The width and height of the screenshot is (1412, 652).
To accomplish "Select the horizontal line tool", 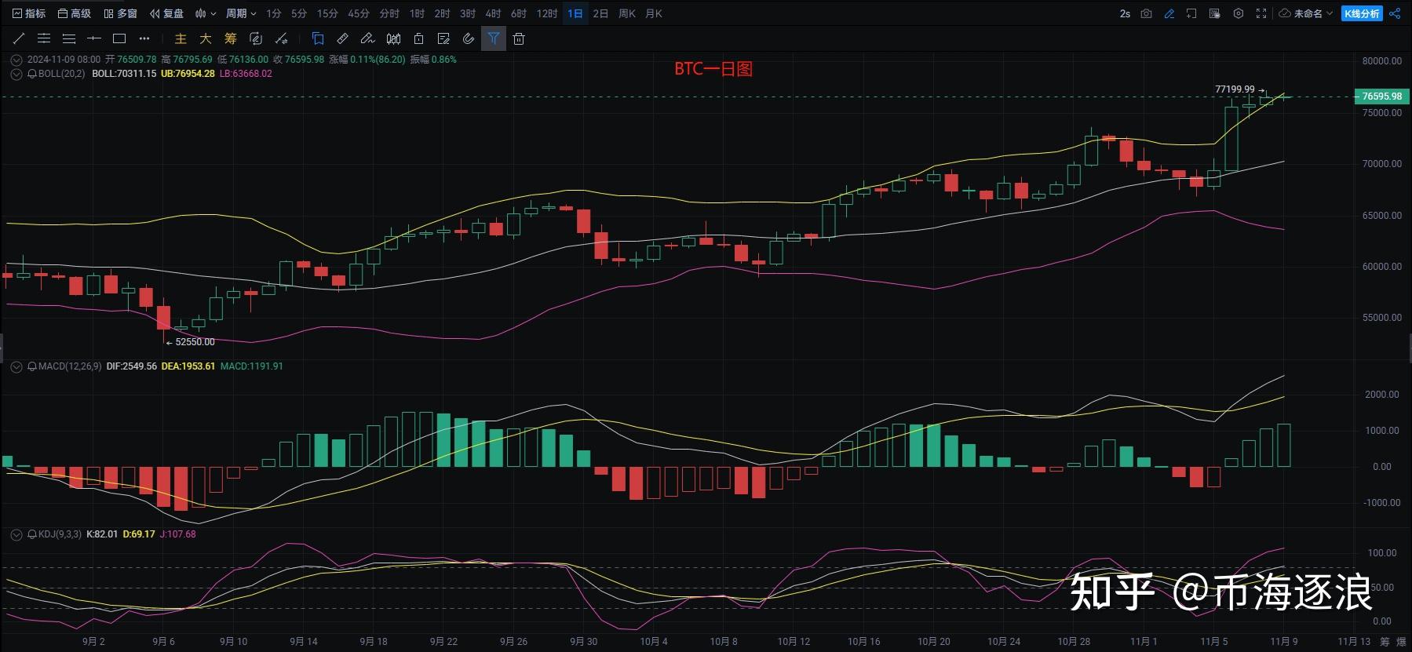I will click(x=94, y=38).
